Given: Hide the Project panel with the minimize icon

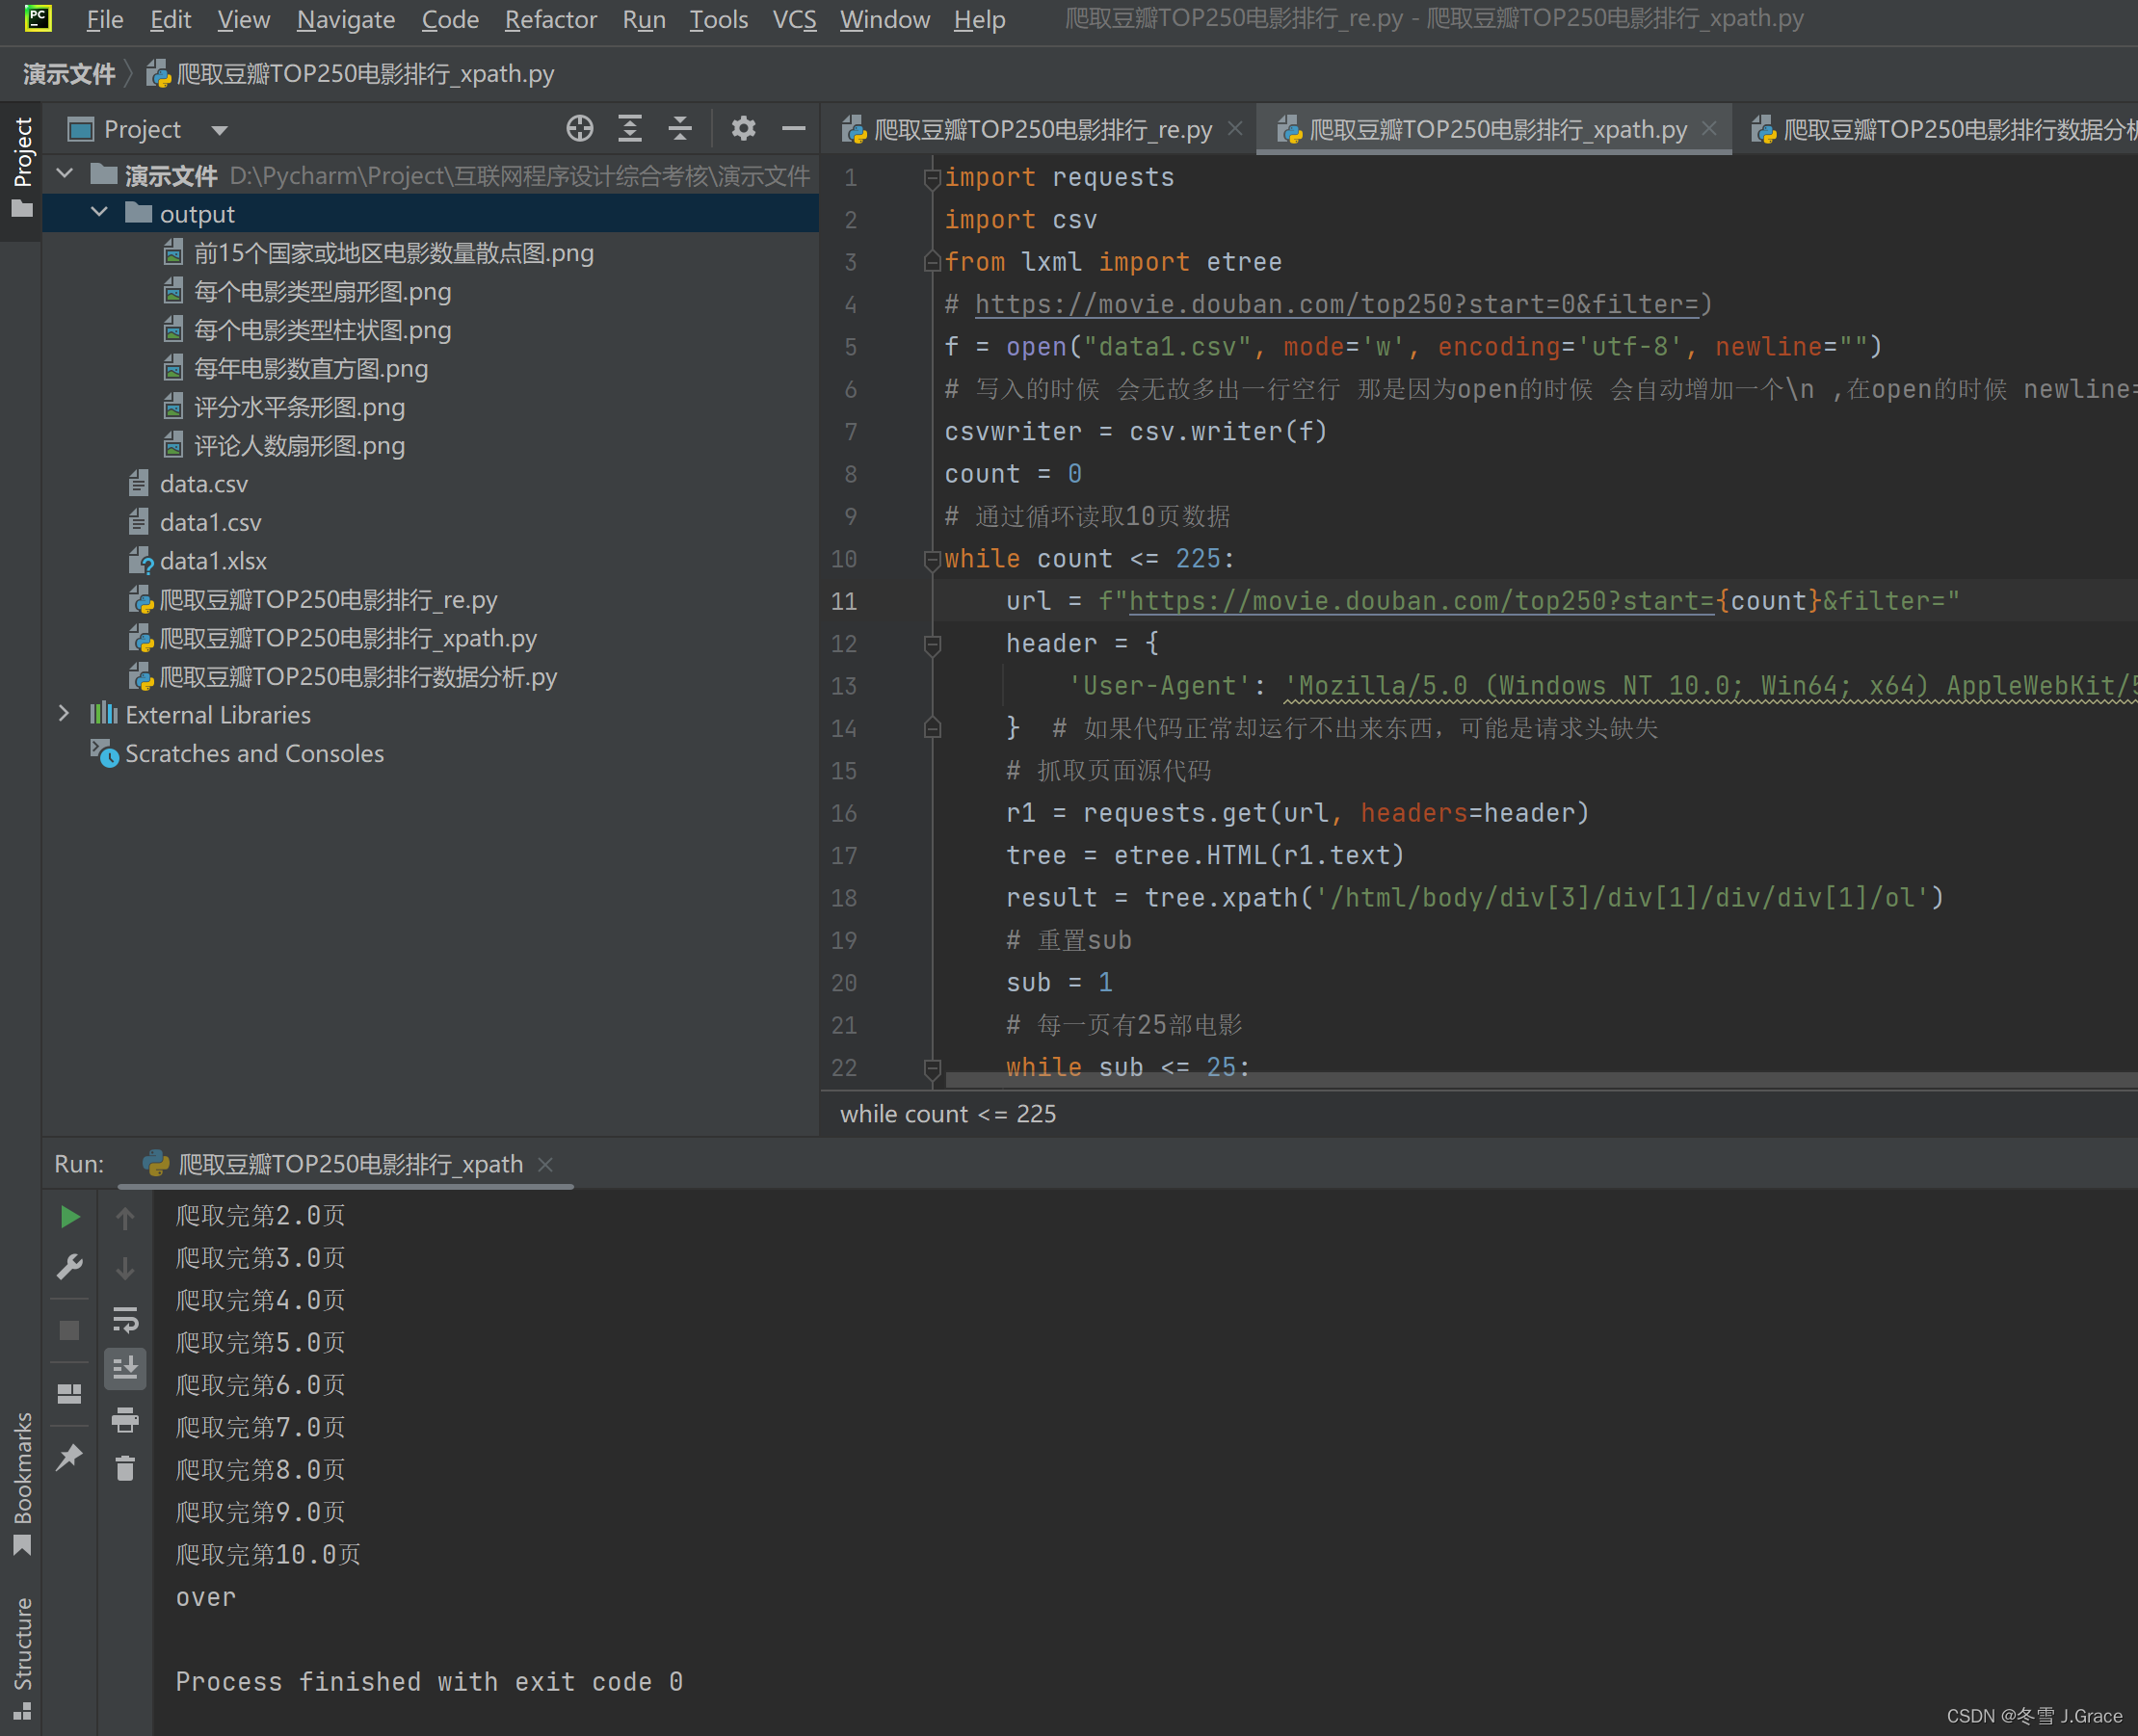Looking at the screenshot, I should (793, 128).
